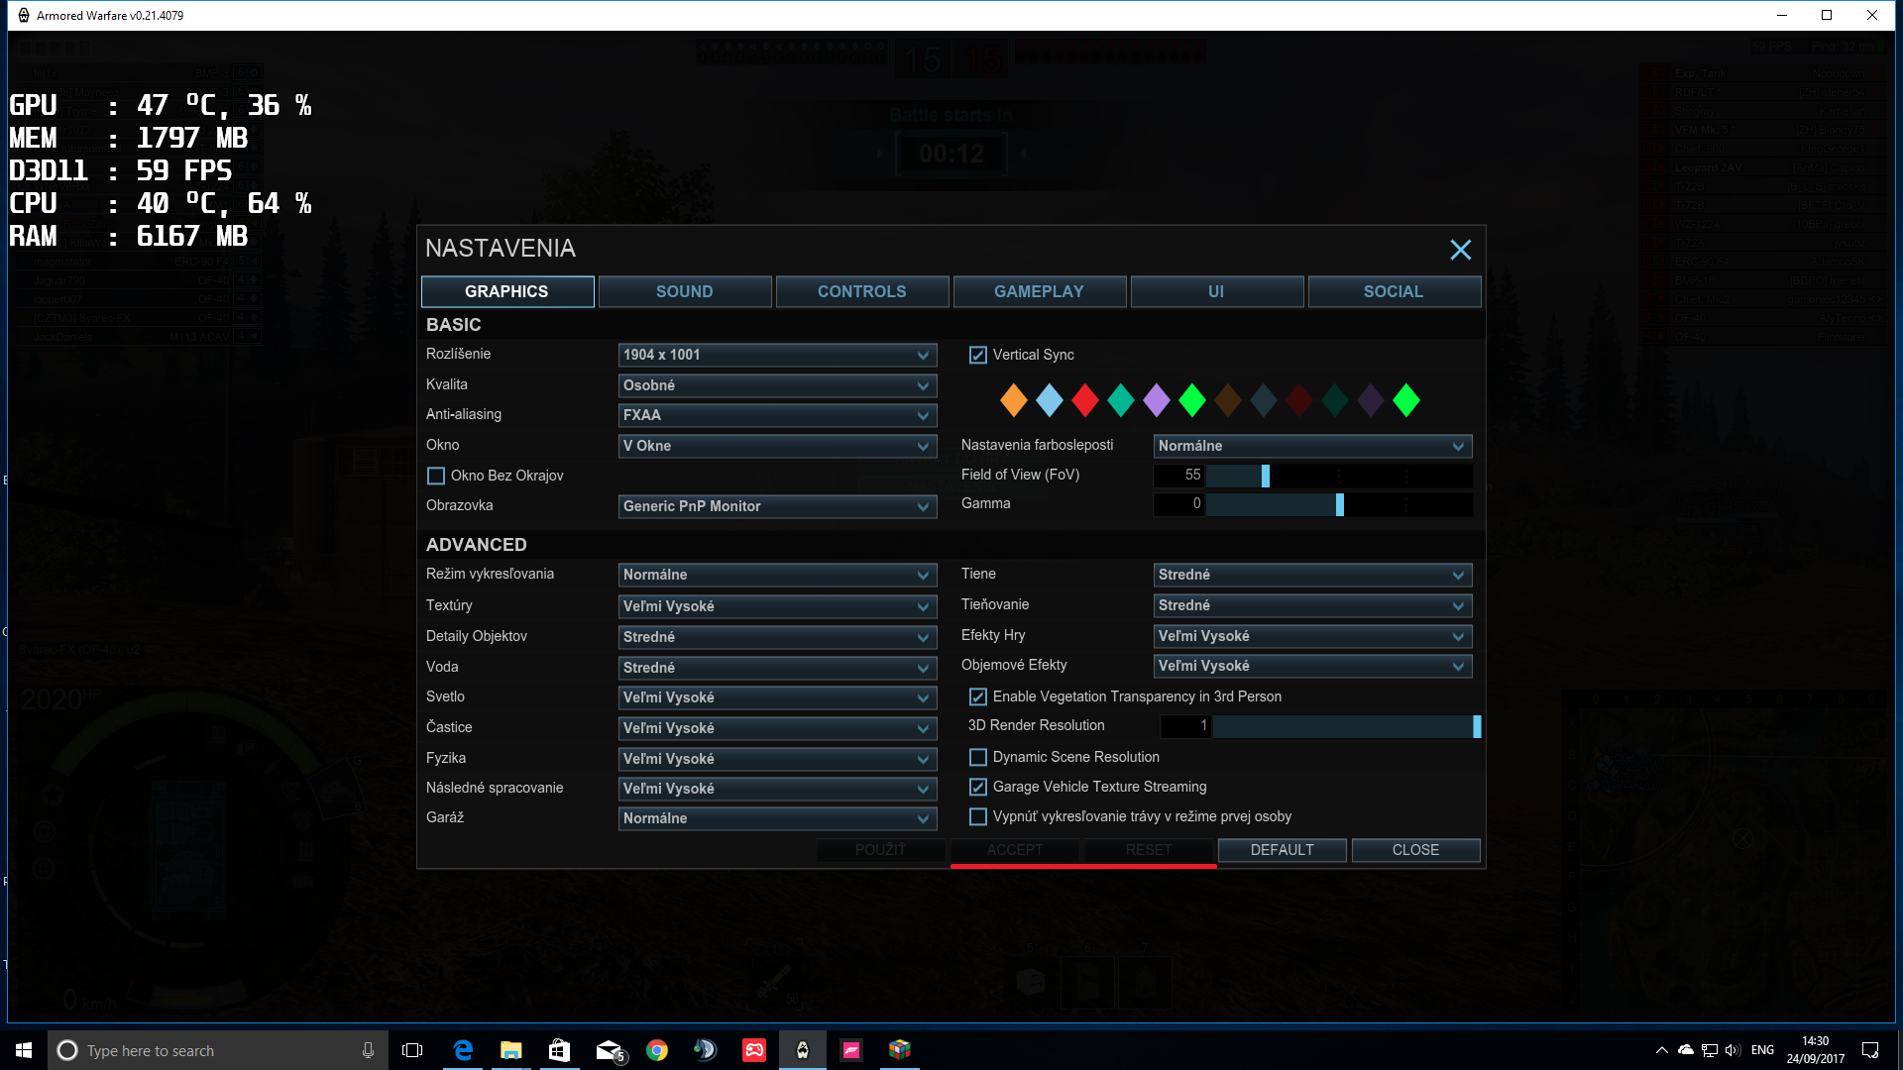Click the Gamma value field

(x=1179, y=504)
